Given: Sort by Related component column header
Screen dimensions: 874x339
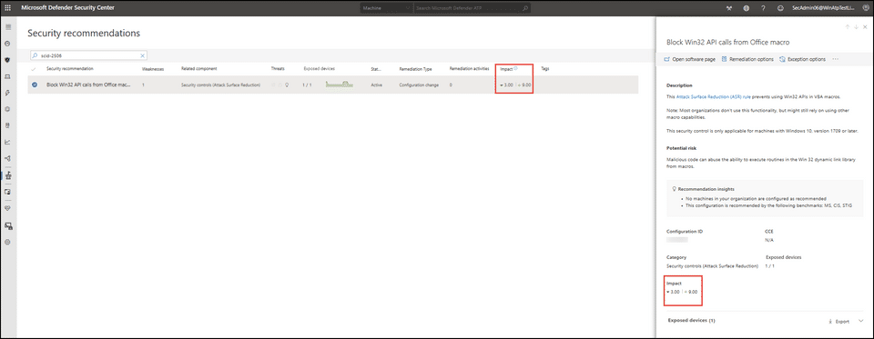Looking at the screenshot, I should coord(199,68).
